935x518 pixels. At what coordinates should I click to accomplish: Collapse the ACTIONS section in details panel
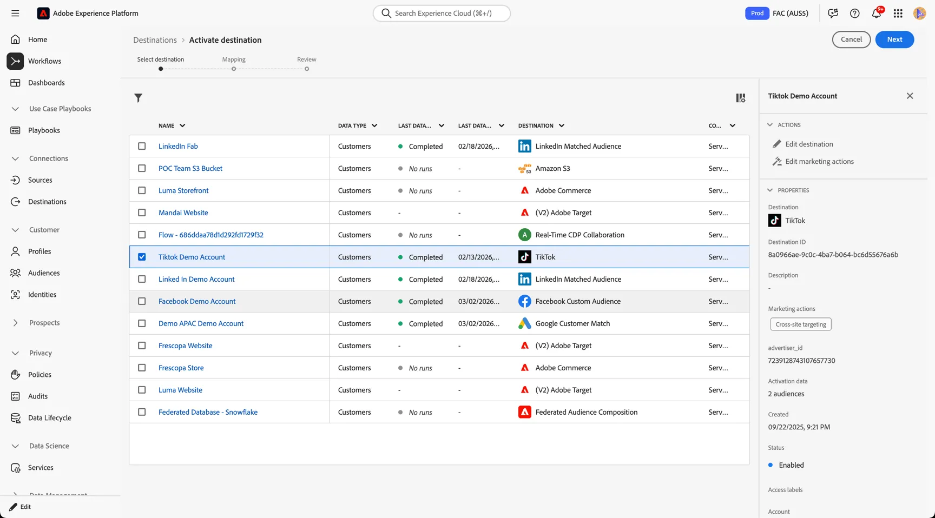770,125
